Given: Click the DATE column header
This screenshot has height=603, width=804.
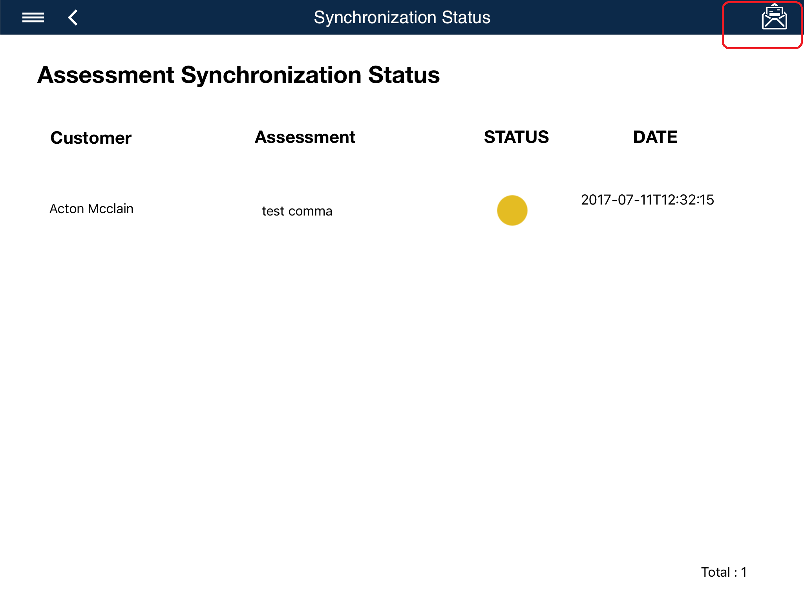Looking at the screenshot, I should point(655,137).
